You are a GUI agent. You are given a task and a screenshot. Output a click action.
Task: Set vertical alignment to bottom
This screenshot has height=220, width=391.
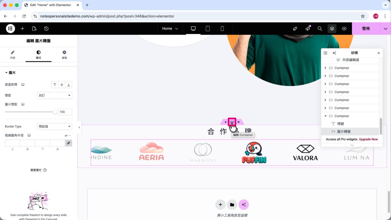point(68,85)
